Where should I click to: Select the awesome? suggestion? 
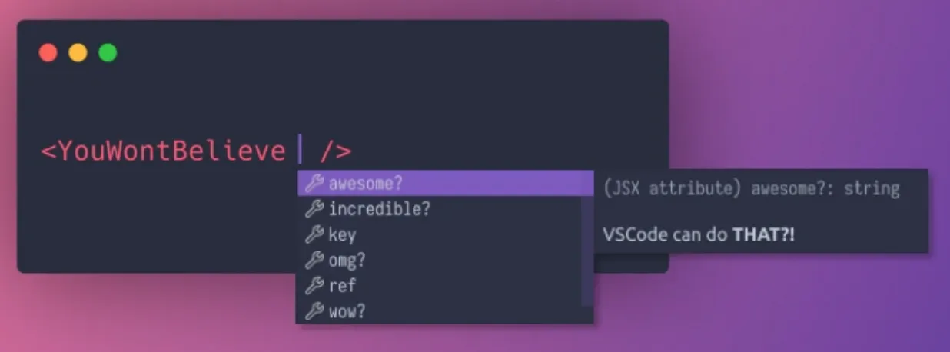point(446,184)
